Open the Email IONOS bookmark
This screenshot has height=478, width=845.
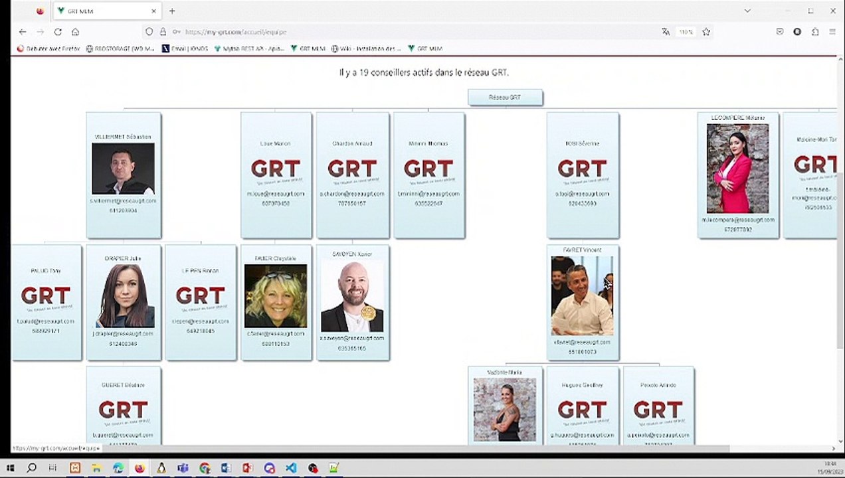coord(185,48)
